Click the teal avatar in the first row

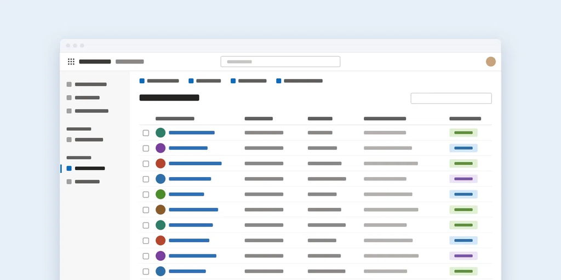pyautogui.click(x=161, y=132)
